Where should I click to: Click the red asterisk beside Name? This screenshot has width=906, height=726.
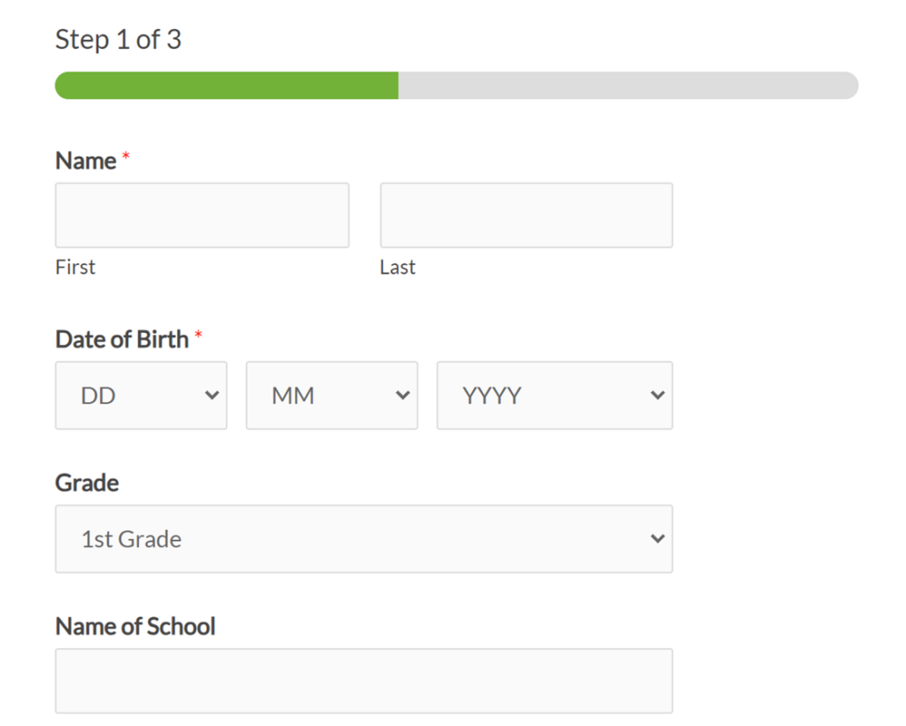click(x=125, y=155)
